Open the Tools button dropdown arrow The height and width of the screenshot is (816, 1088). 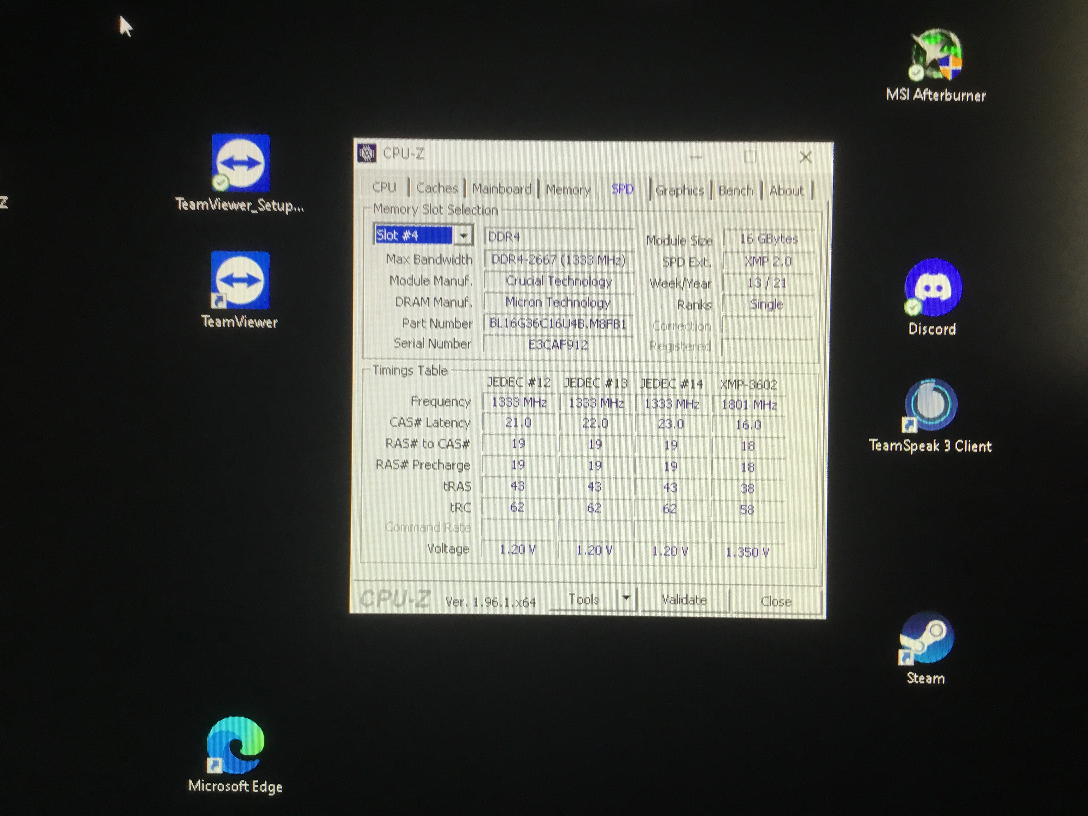point(626,599)
